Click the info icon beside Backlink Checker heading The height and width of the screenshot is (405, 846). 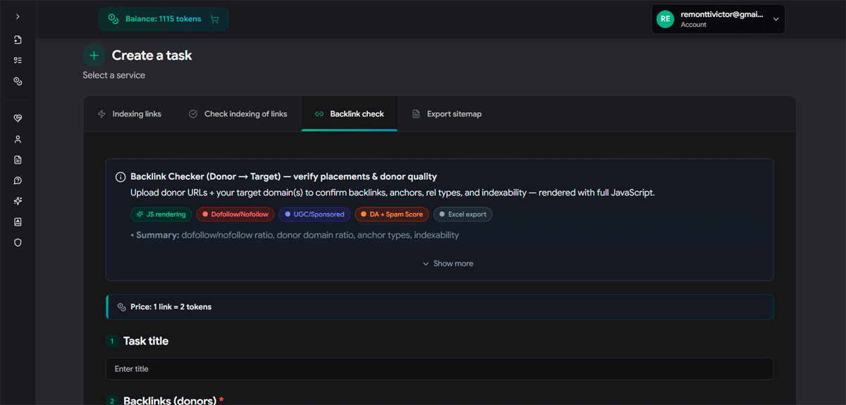[121, 176]
